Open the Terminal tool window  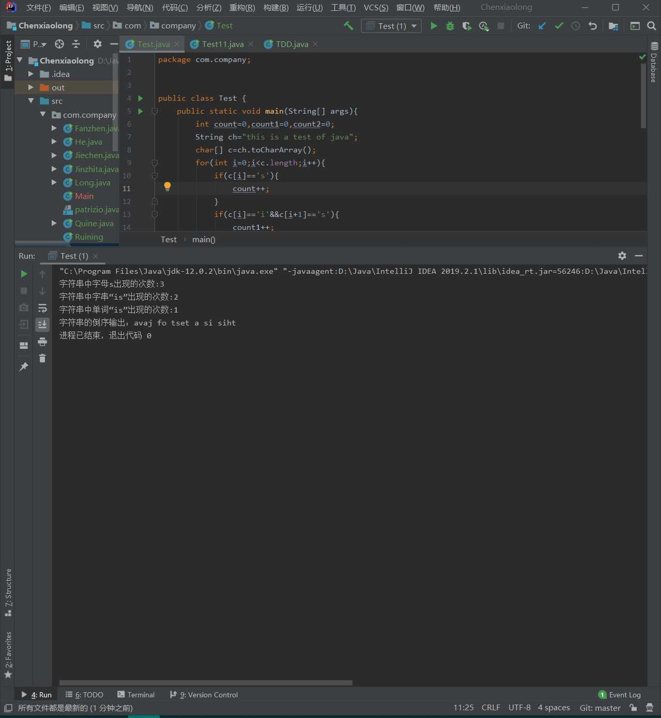pos(136,695)
